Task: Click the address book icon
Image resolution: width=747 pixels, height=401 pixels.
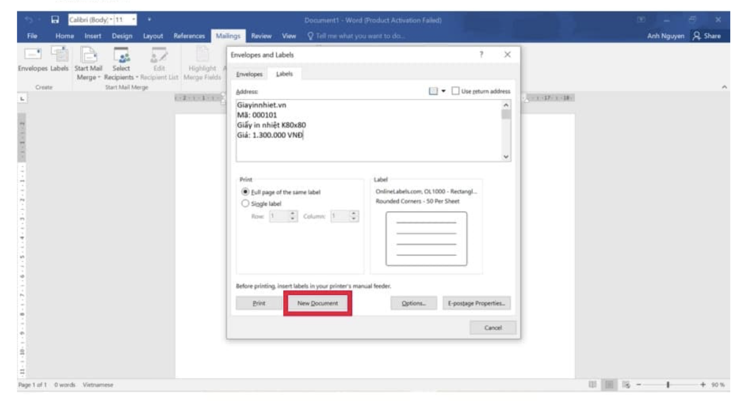Action: 433,91
